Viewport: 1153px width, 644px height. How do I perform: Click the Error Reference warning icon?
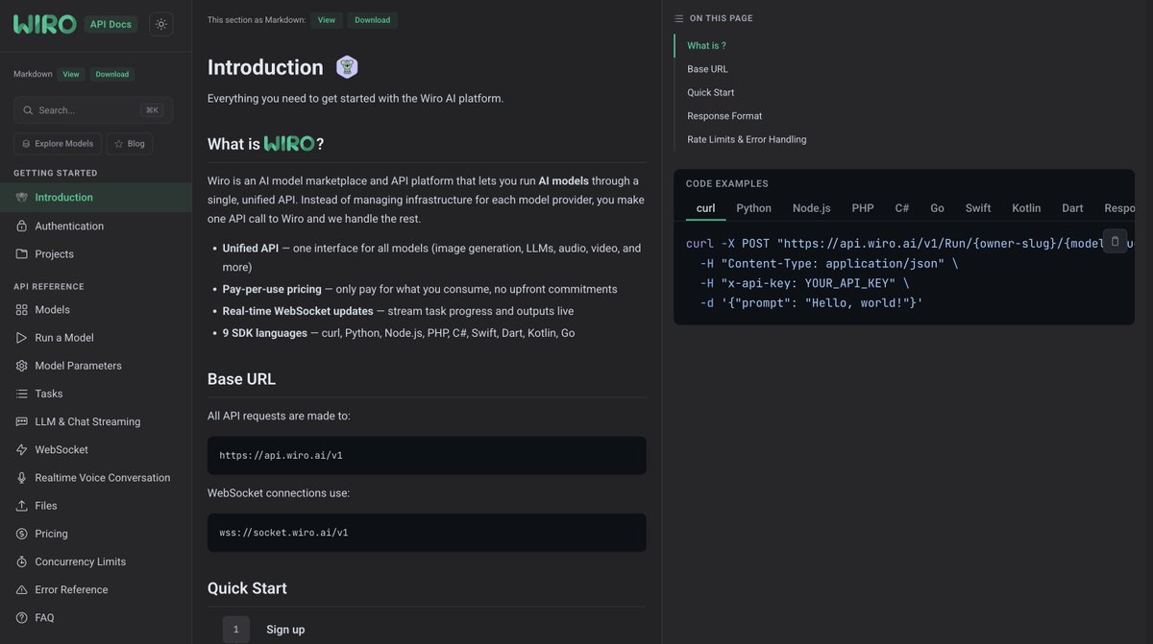(22, 589)
